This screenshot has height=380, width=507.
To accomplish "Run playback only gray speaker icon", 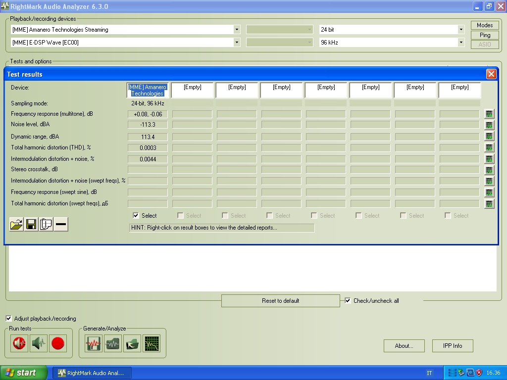I will pos(39,343).
